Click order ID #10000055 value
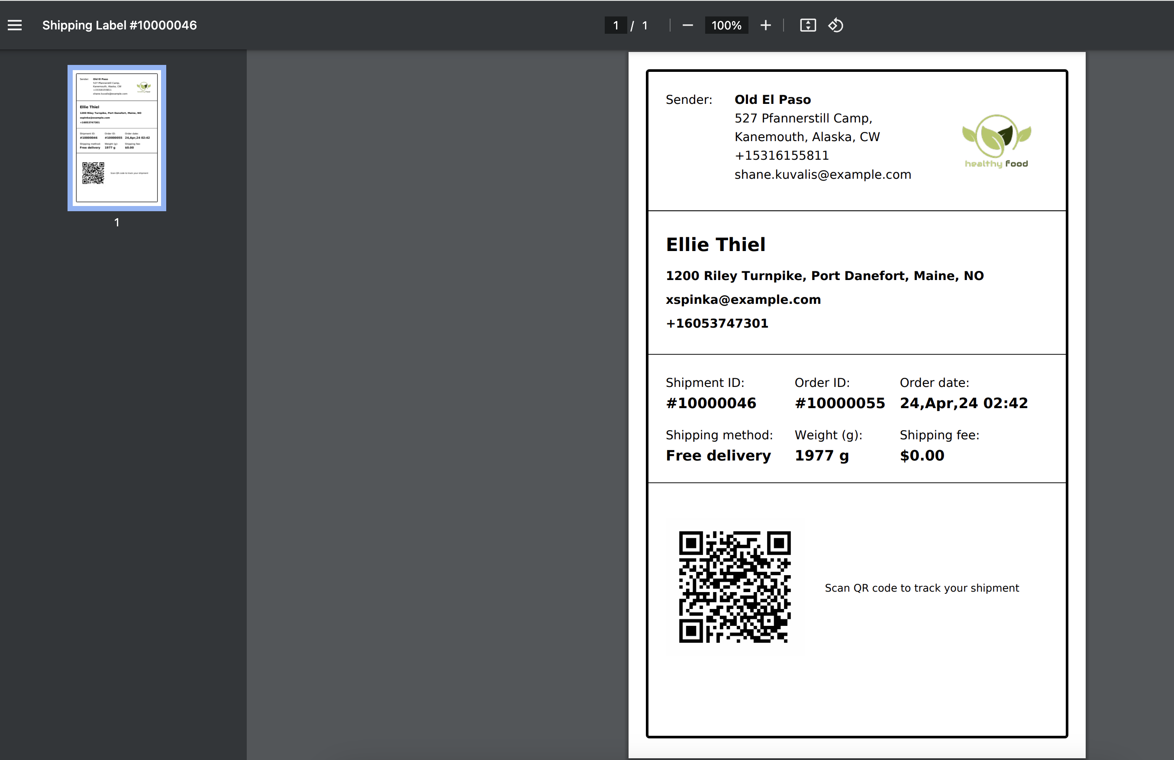 click(840, 403)
